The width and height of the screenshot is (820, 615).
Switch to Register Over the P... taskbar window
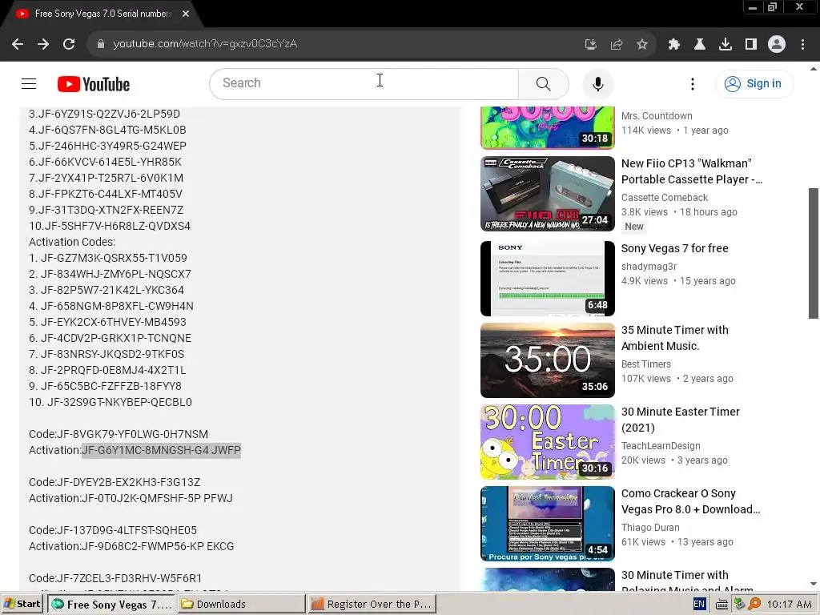pos(372,604)
